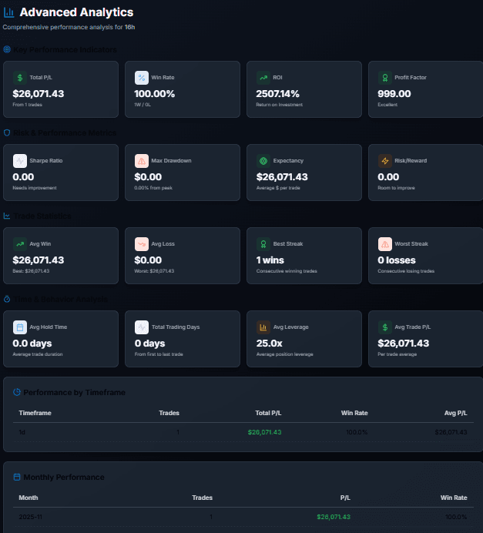
Task: Click the Win Rate header in timeframe table
Action: [x=354, y=413]
